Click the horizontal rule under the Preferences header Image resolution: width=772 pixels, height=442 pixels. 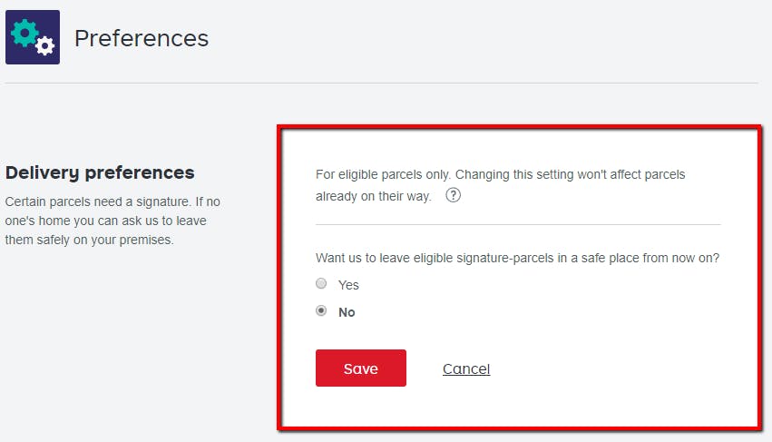coord(381,83)
